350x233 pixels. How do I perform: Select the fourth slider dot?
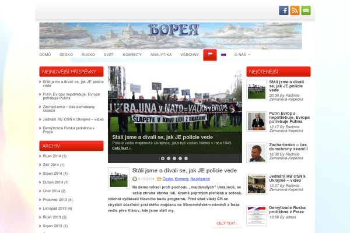pos(180,158)
